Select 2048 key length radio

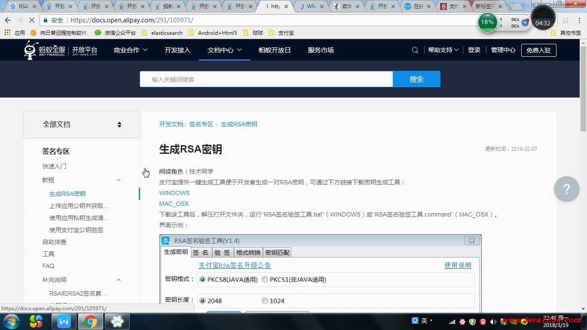coord(202,301)
